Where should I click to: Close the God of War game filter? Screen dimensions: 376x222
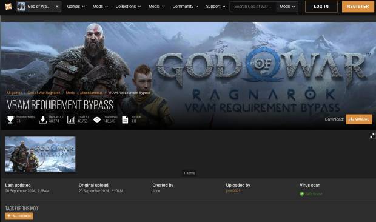(x=57, y=7)
